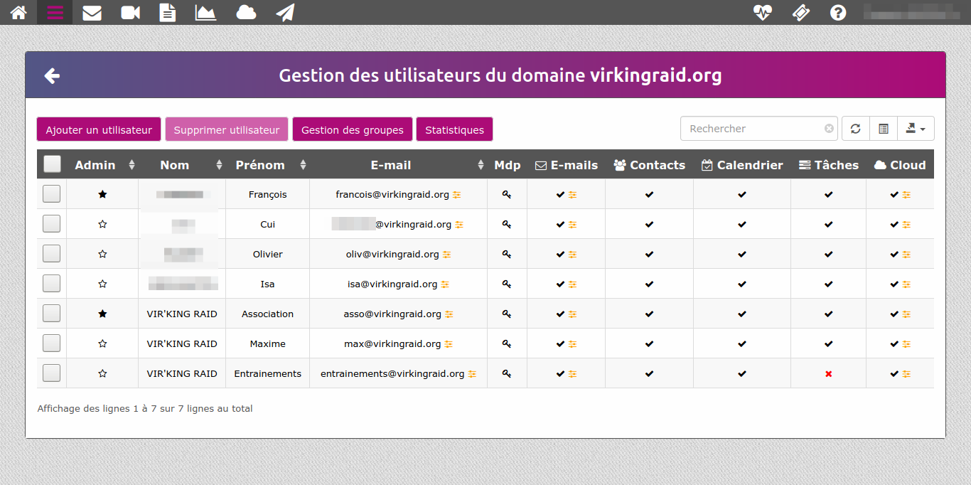
Task: Open the hamburger menu in top bar
Action: (x=55, y=12)
